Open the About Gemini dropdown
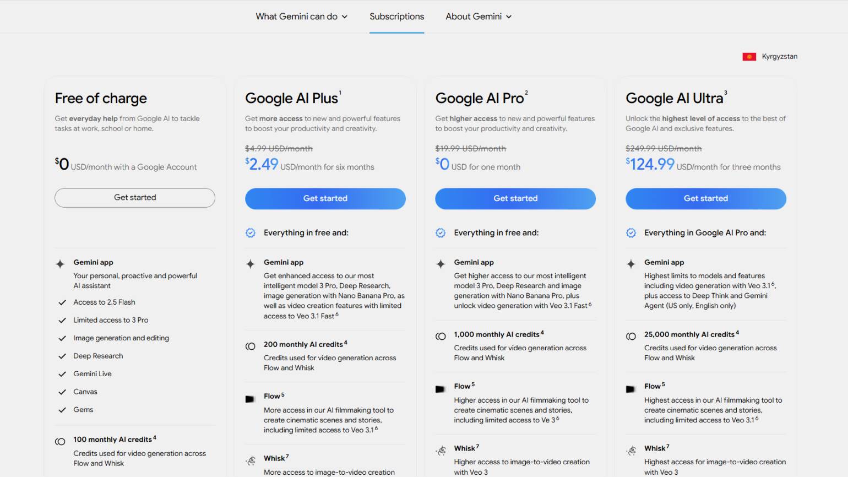The height and width of the screenshot is (477, 848). pos(479,17)
